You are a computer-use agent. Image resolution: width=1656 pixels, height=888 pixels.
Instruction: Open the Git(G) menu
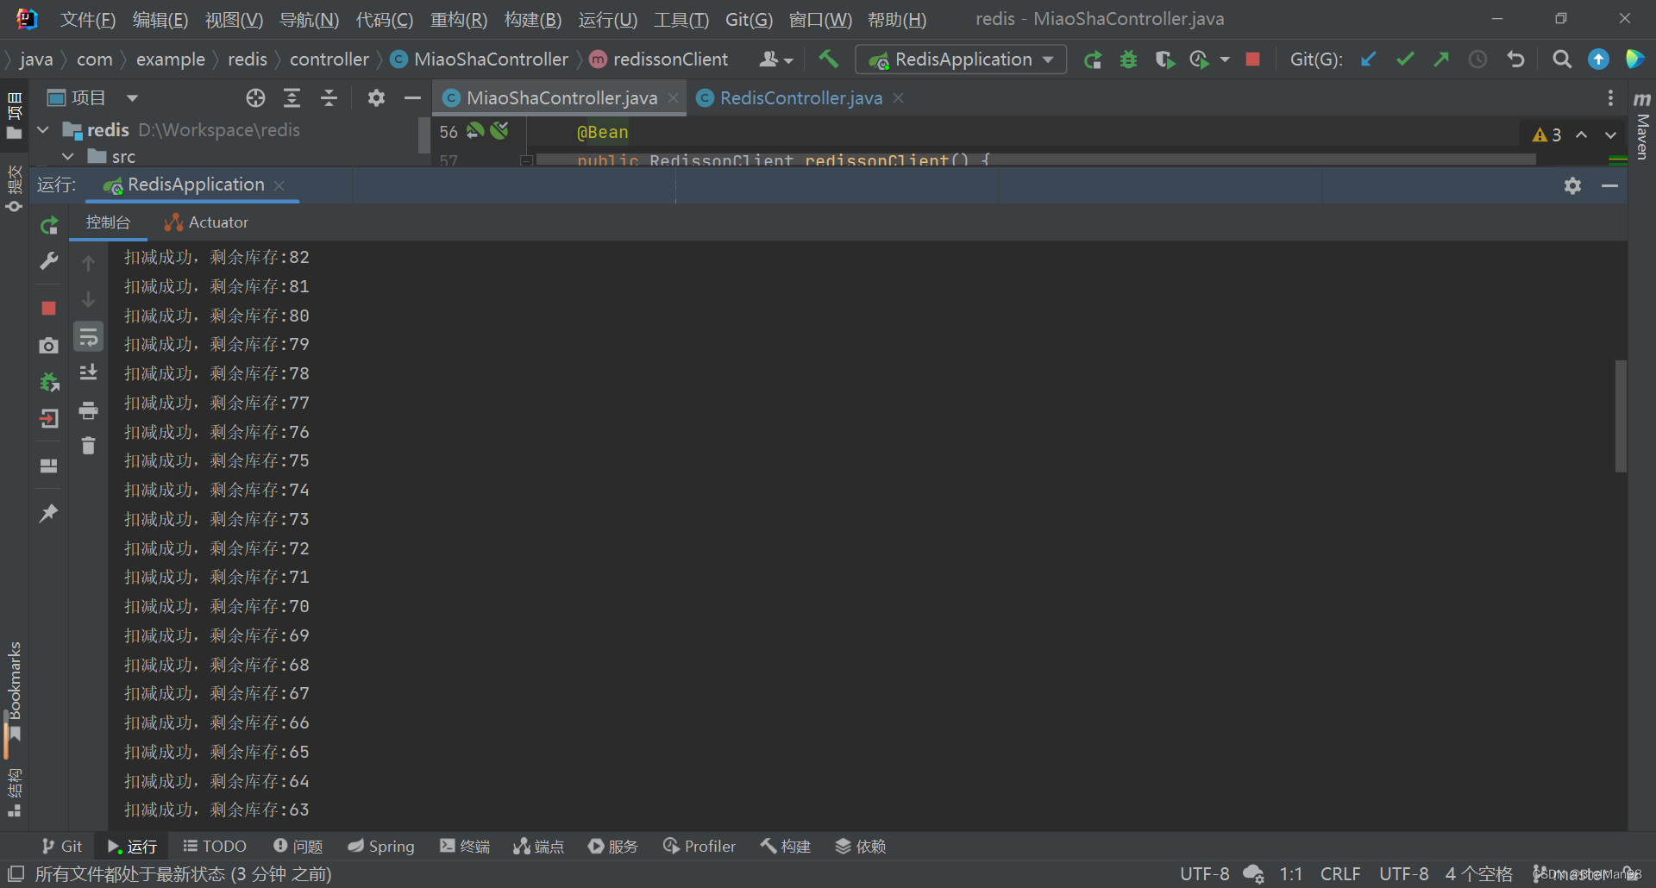tap(749, 19)
